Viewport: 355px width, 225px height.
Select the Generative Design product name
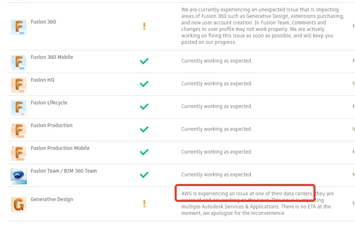click(52, 199)
